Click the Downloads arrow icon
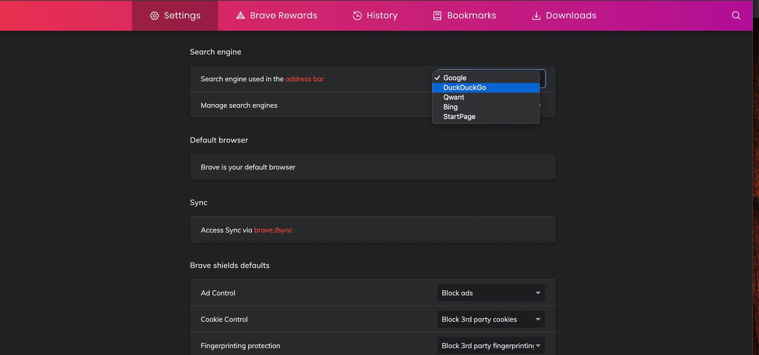This screenshot has width=759, height=355. (536, 15)
